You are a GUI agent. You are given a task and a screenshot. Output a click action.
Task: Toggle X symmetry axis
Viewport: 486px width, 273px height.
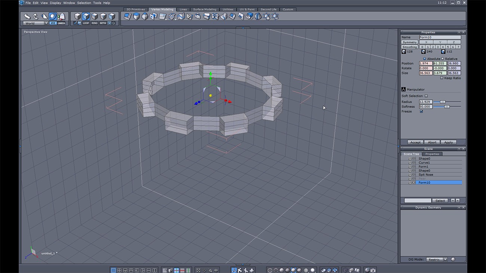point(426,42)
